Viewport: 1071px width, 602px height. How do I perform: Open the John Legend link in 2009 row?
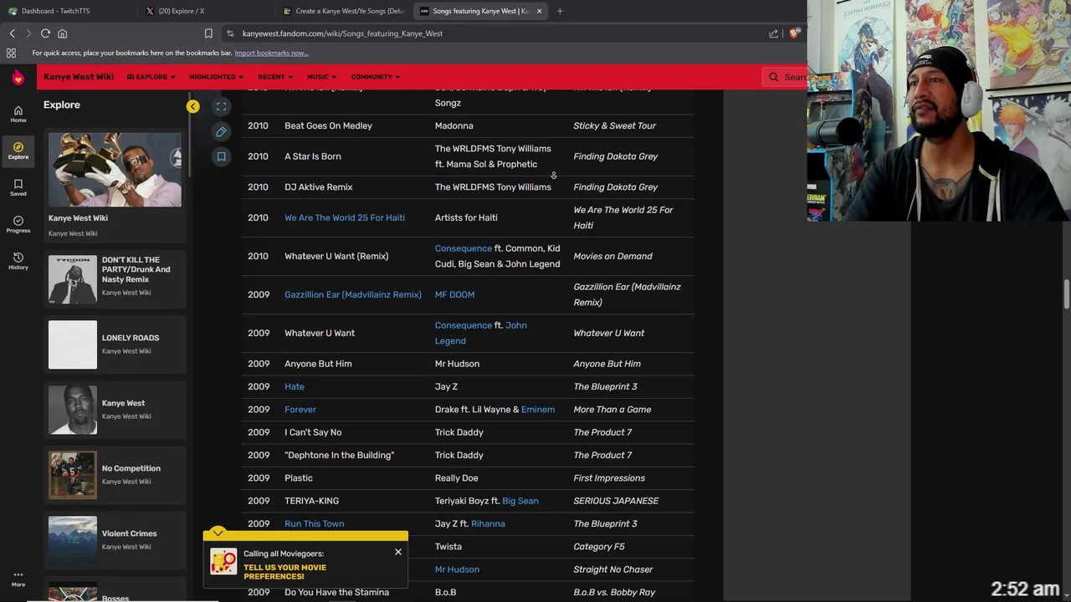[481, 333]
